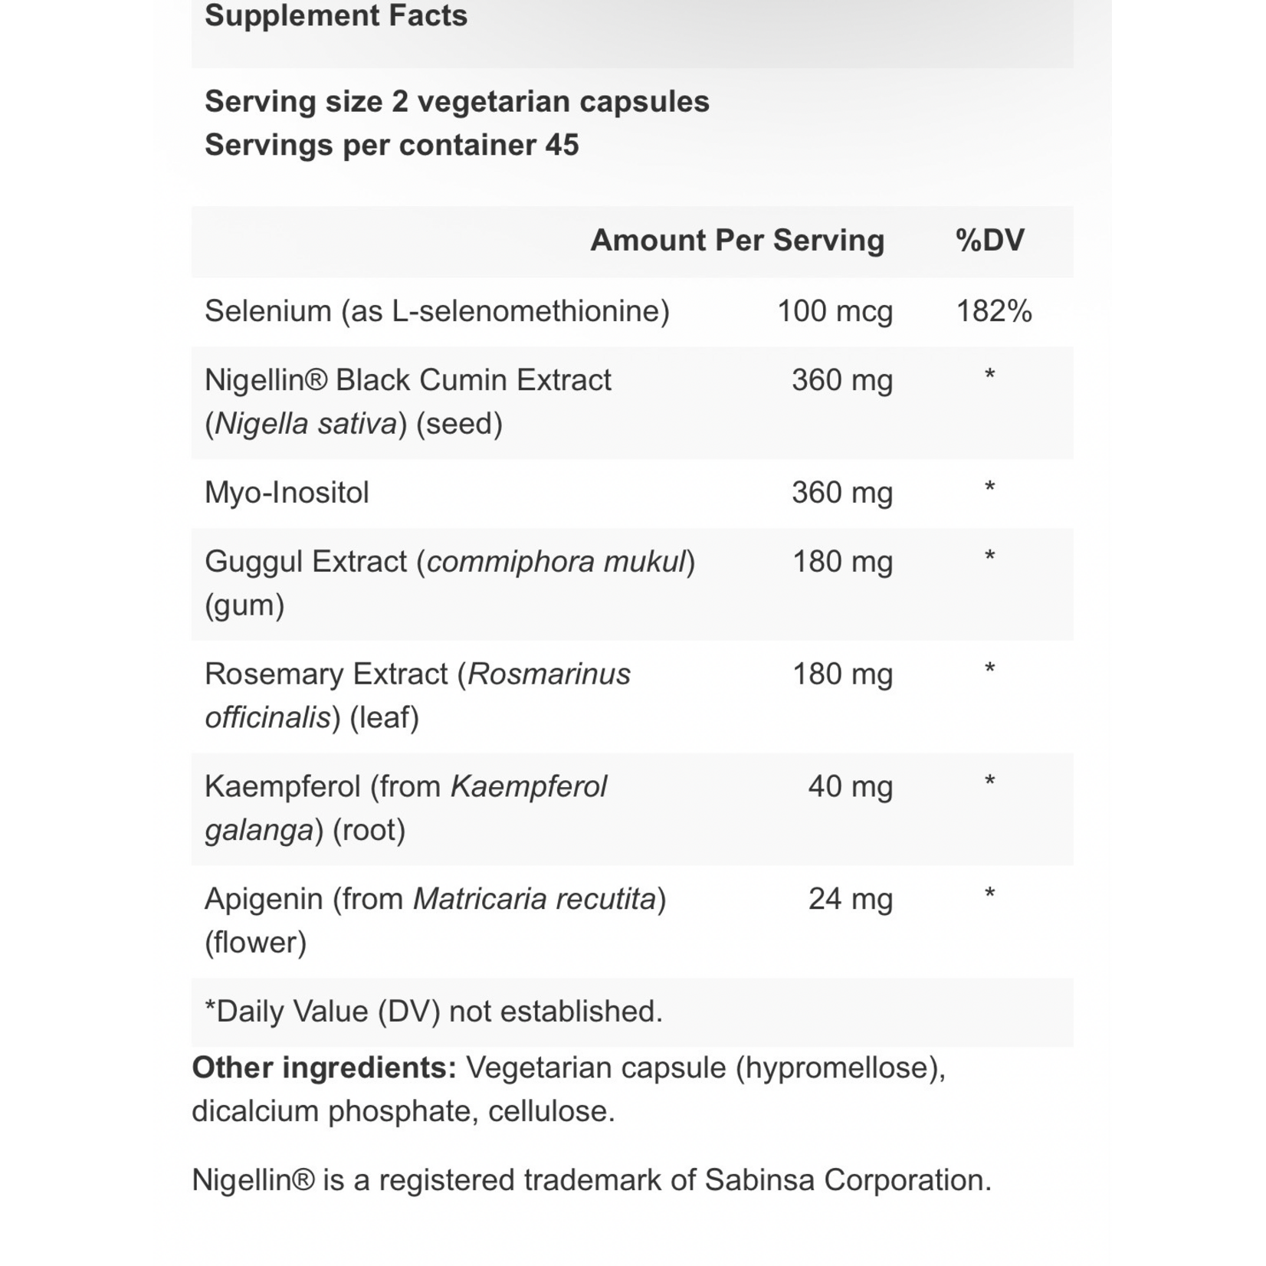The height and width of the screenshot is (1266, 1266).
Task: Click the Servings per container 45 line
Action: click(392, 146)
